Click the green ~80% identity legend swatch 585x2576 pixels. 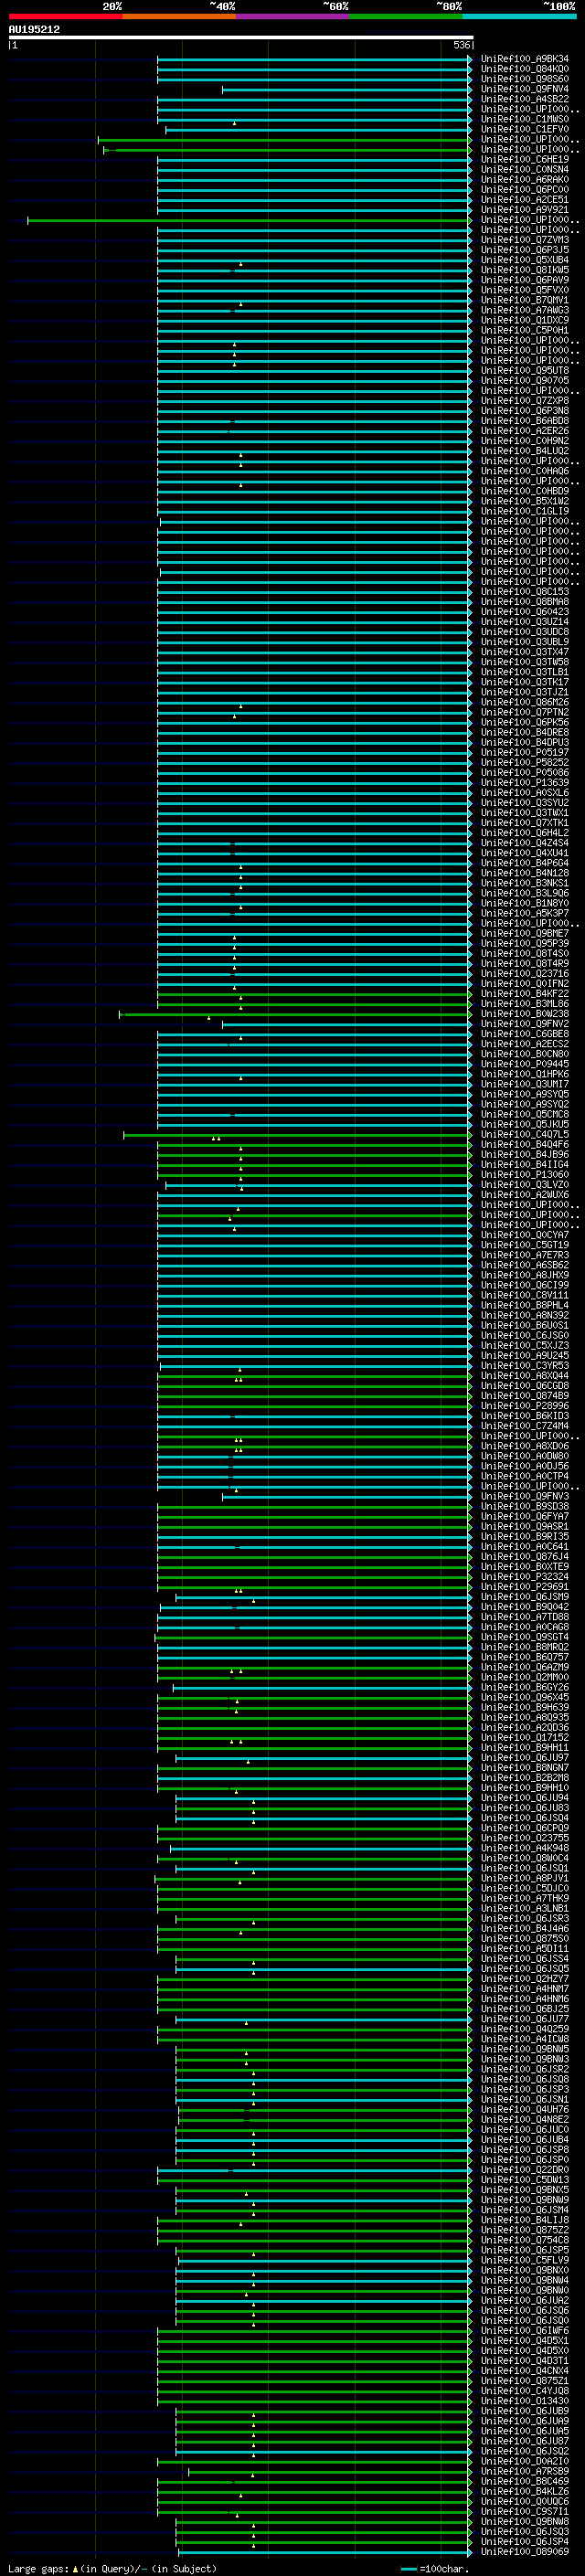coord(406,16)
